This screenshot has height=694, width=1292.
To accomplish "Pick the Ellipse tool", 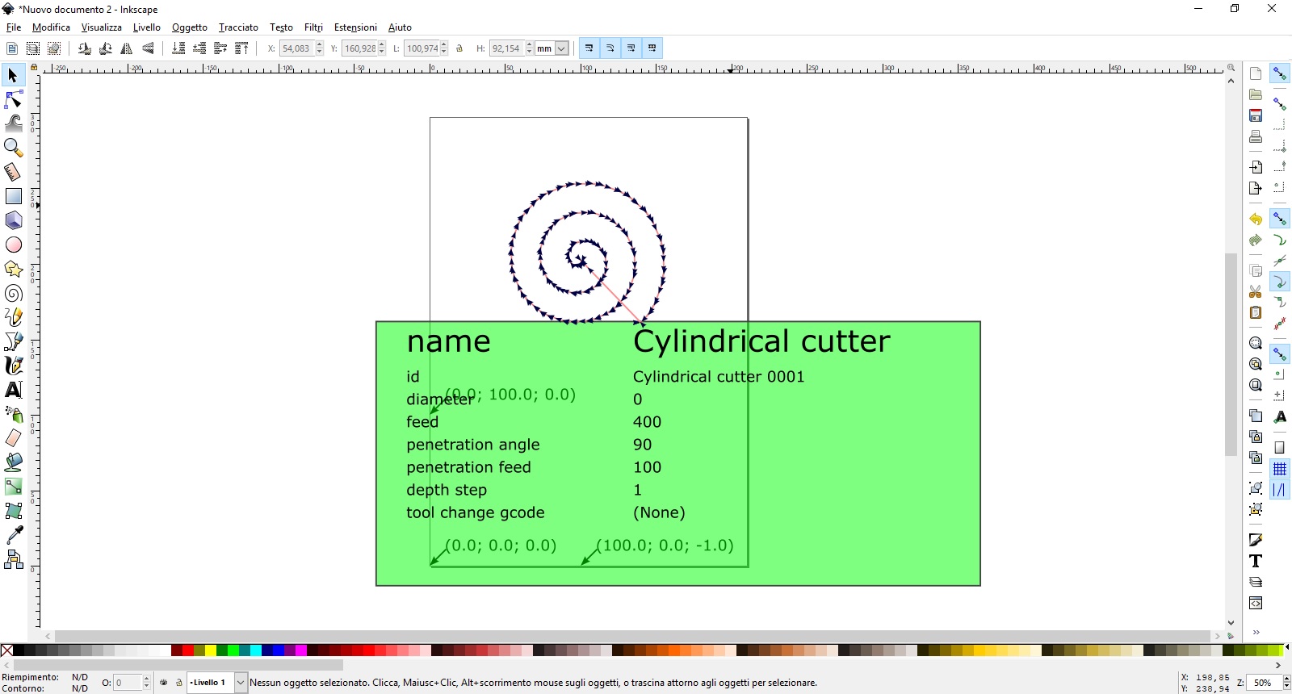I will [13, 245].
